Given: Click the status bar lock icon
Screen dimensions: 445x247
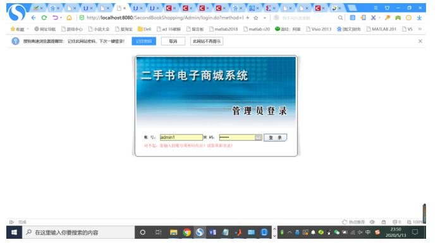Looking at the screenshot, I should point(384,222).
